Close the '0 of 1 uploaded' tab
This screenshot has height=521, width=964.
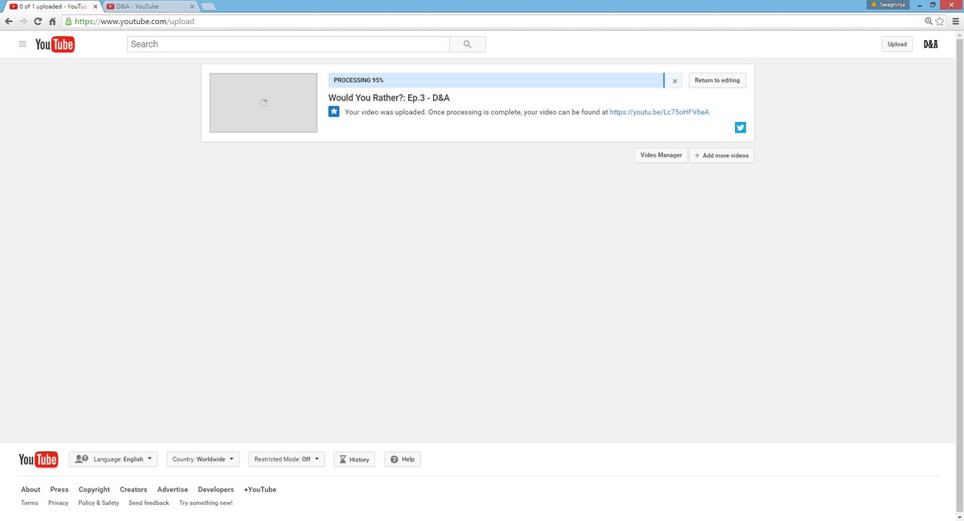pyautogui.click(x=96, y=6)
